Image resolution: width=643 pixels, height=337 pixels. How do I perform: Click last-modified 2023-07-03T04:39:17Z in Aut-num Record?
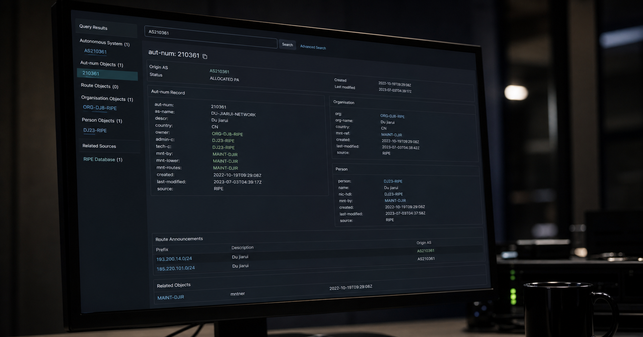pos(237,182)
